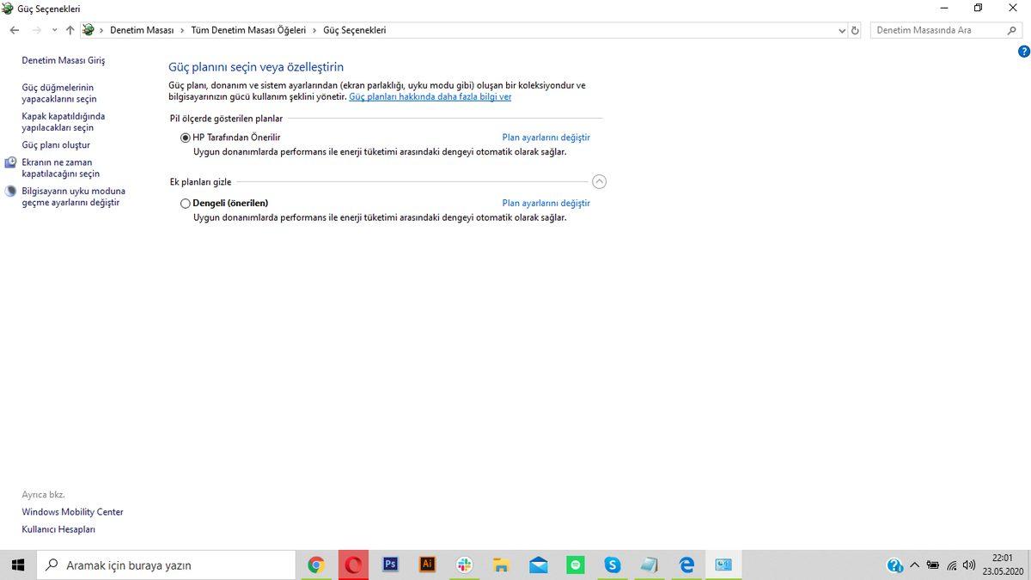Open the address bar dropdown arrow
The width and height of the screenshot is (1031, 580).
pyautogui.click(x=841, y=30)
